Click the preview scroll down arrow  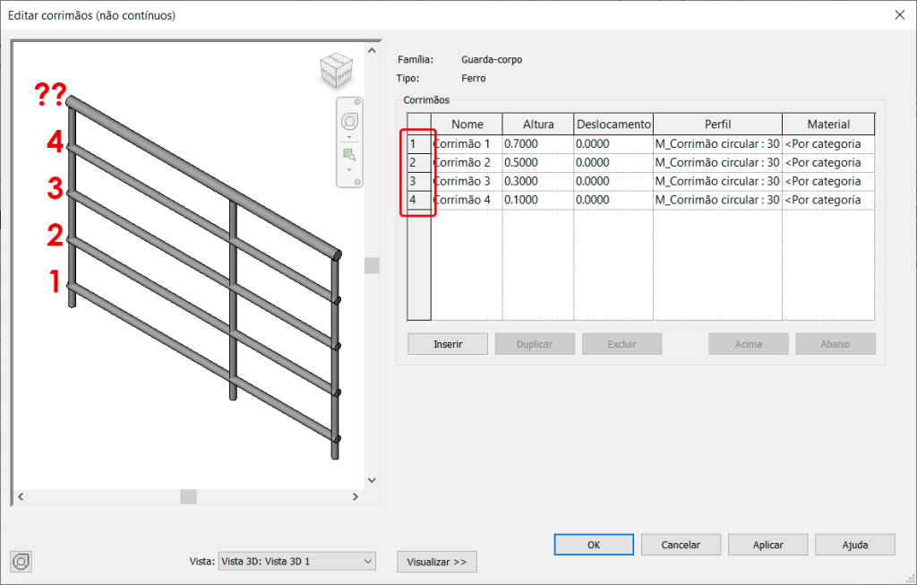point(372,480)
